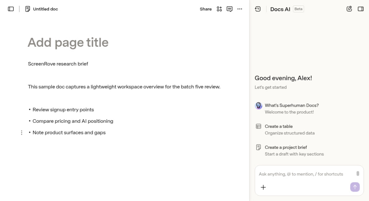
Task: Open the three-dot more options menu
Action: coord(240,9)
